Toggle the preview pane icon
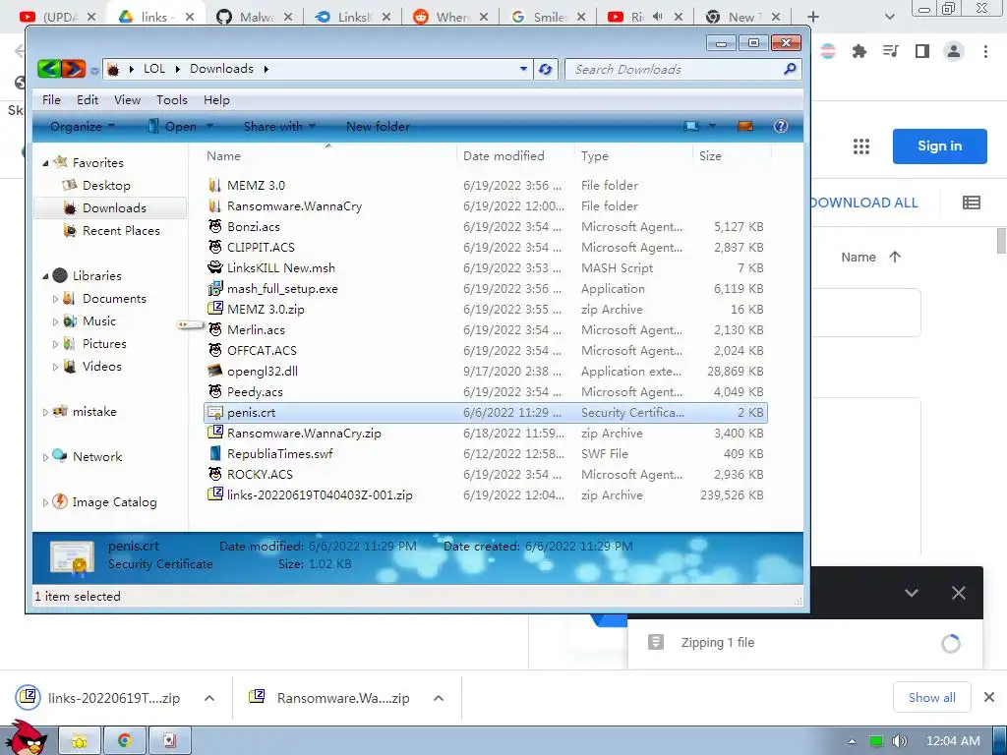This screenshot has height=755, width=1007. (x=745, y=126)
